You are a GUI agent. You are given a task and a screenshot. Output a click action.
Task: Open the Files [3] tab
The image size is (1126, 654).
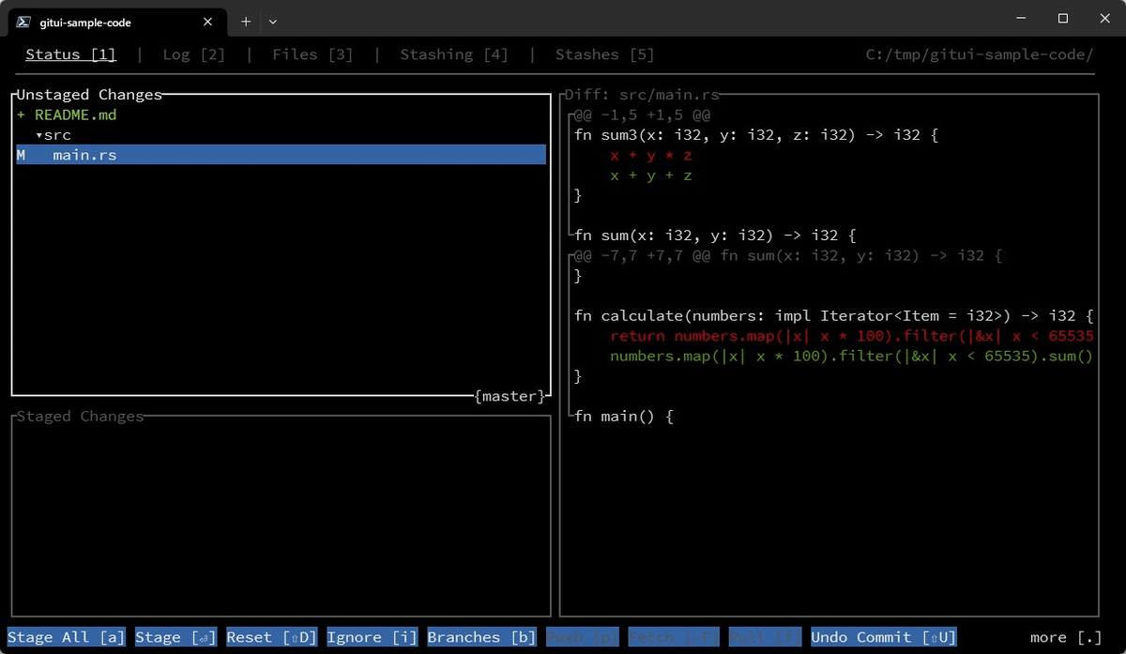pyautogui.click(x=312, y=54)
